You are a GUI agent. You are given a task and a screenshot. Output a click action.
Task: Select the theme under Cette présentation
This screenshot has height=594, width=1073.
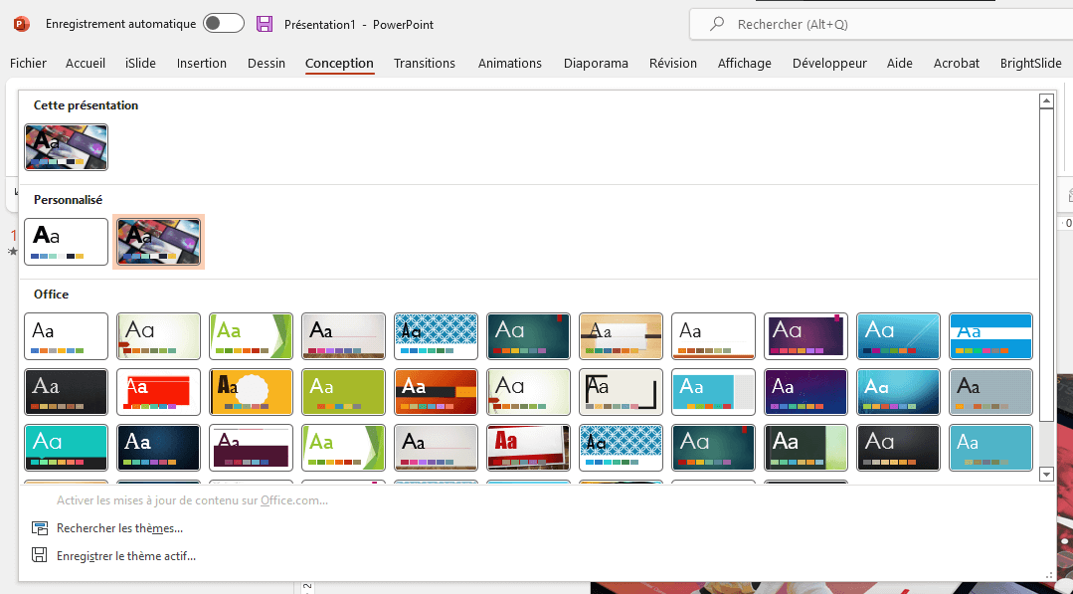(66, 146)
